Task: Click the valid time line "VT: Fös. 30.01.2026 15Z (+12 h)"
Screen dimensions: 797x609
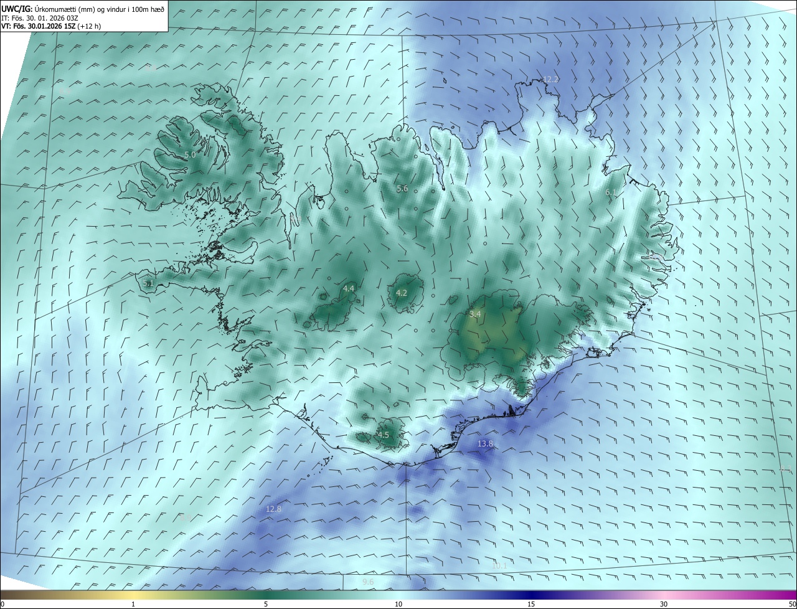Action: pos(51,26)
